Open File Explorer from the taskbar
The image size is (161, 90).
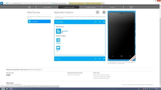click(x=7, y=89)
